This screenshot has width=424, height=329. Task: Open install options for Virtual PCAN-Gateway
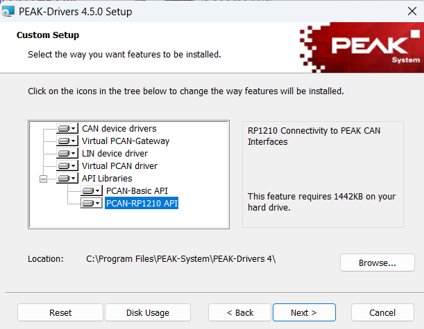(67, 141)
